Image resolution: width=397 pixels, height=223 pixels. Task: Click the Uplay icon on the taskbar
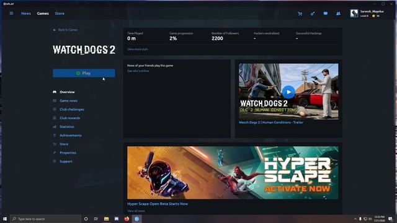point(136,219)
